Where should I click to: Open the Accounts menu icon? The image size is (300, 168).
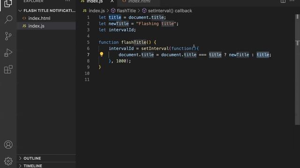(8, 145)
